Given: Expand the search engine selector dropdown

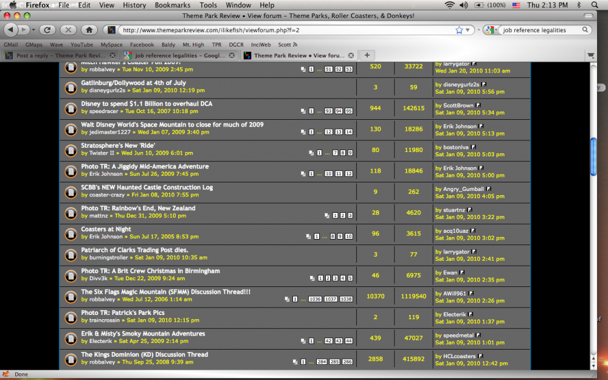Looking at the screenshot, I should (491, 30).
